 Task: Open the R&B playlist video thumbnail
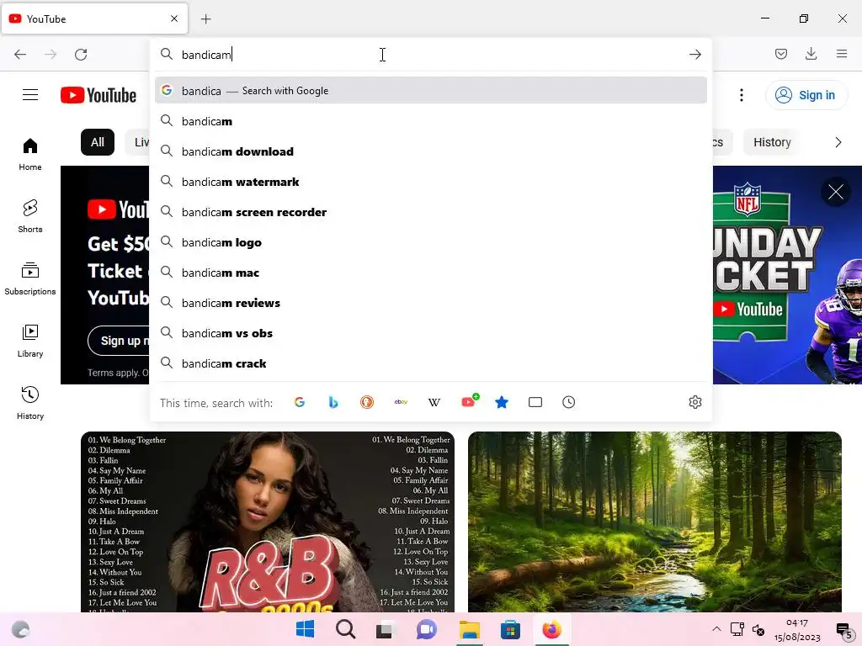tap(267, 522)
